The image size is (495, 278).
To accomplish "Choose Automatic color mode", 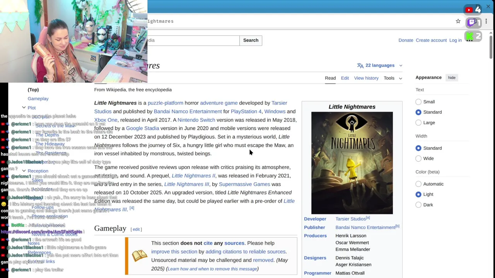I will pos(418,184).
